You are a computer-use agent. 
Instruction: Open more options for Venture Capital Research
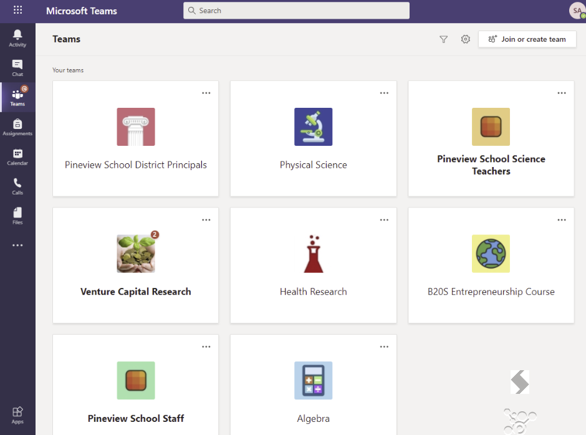(x=206, y=220)
